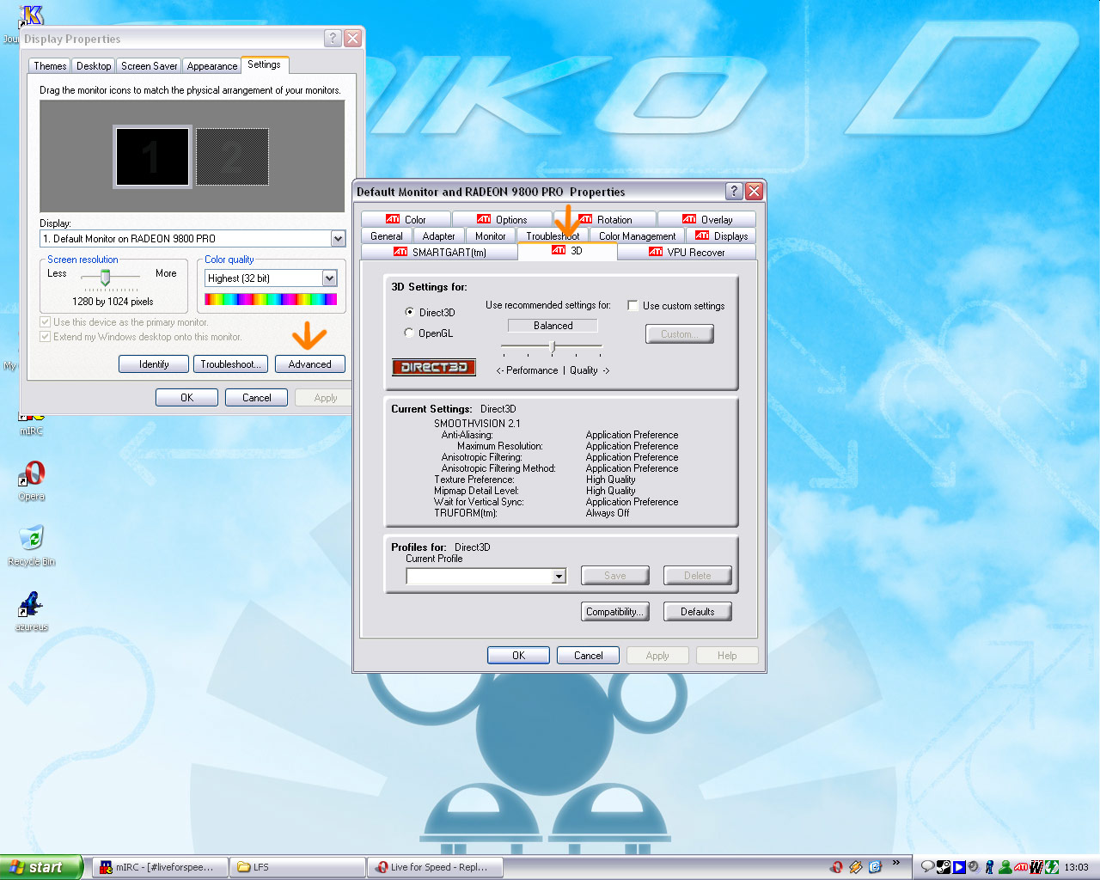Click the blue Quick Launch icon beside Winamp

pyautogui.click(x=875, y=867)
